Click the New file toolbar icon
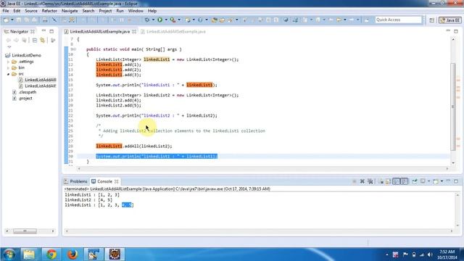This screenshot has width=464, height=261. click(6, 20)
